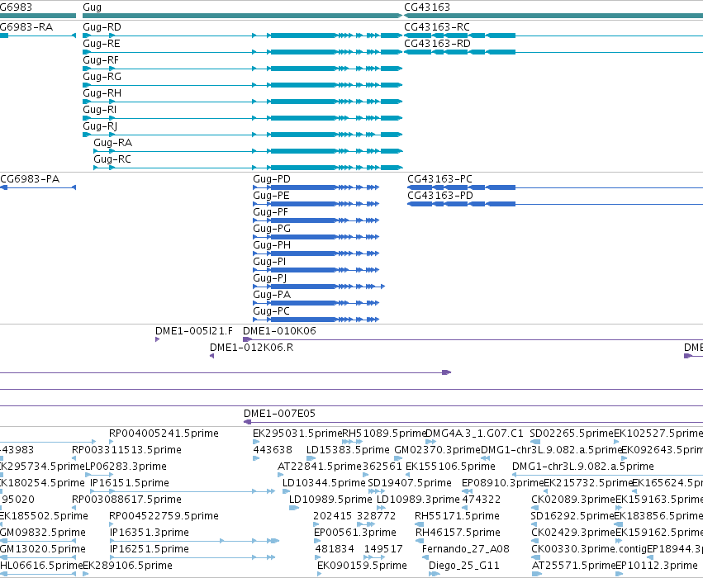
Task: Click the RH55171.5prime EST label
Action: (457, 516)
